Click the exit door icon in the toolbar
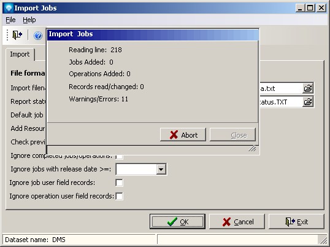The width and height of the screenshot is (330, 247). (x=17, y=35)
